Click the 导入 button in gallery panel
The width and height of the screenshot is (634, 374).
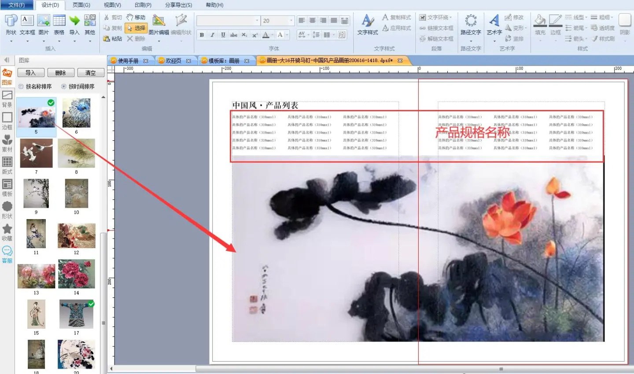tap(30, 73)
